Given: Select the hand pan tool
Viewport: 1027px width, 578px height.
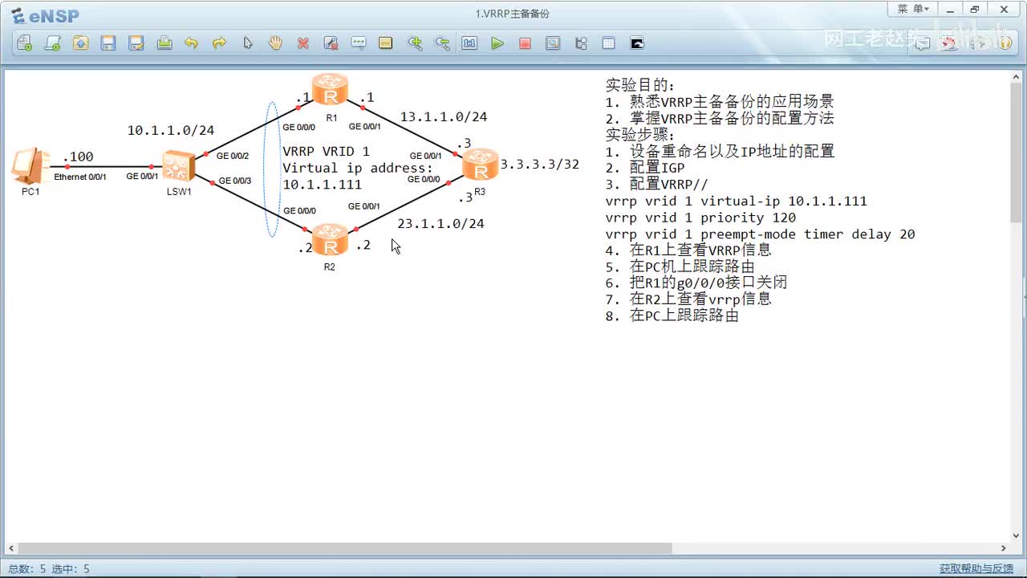Looking at the screenshot, I should tap(275, 43).
